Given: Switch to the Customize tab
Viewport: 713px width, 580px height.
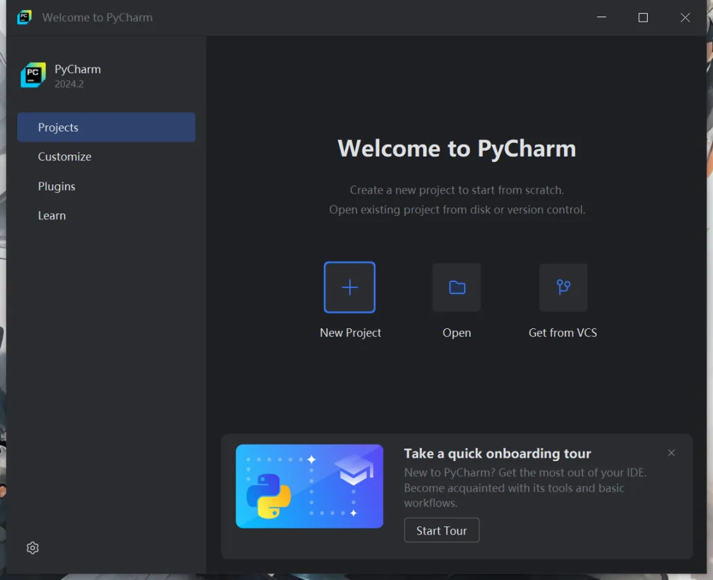Looking at the screenshot, I should click(106, 157).
